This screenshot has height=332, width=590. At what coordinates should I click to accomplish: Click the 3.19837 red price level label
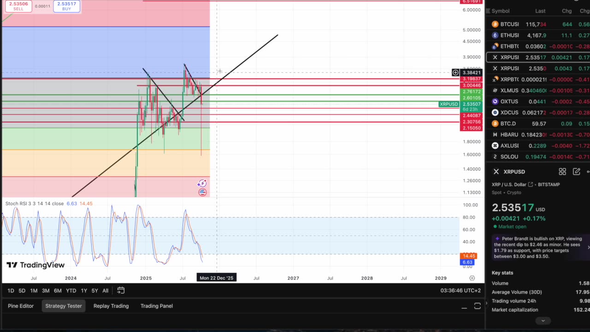[x=472, y=79]
